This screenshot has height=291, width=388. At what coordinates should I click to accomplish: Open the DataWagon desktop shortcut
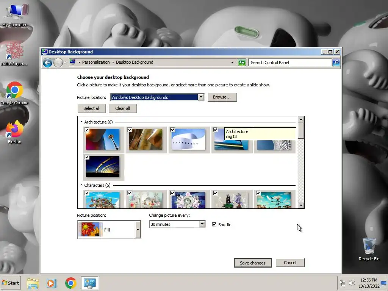pyautogui.click(x=14, y=54)
